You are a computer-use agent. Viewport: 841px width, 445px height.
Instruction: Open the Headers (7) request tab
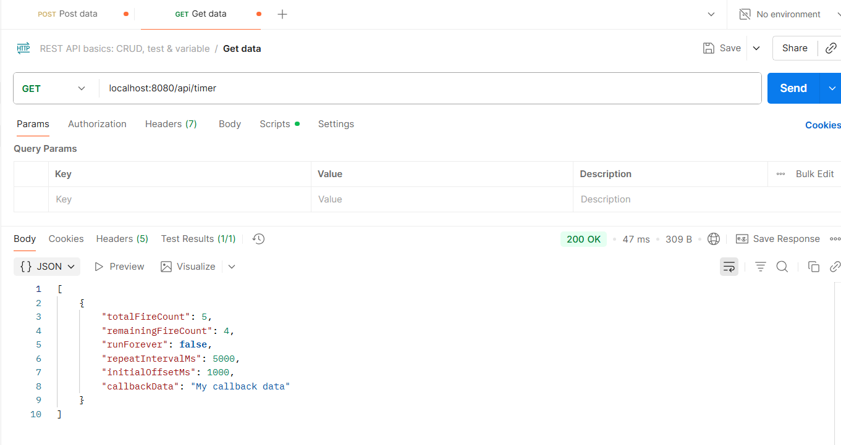pyautogui.click(x=171, y=124)
